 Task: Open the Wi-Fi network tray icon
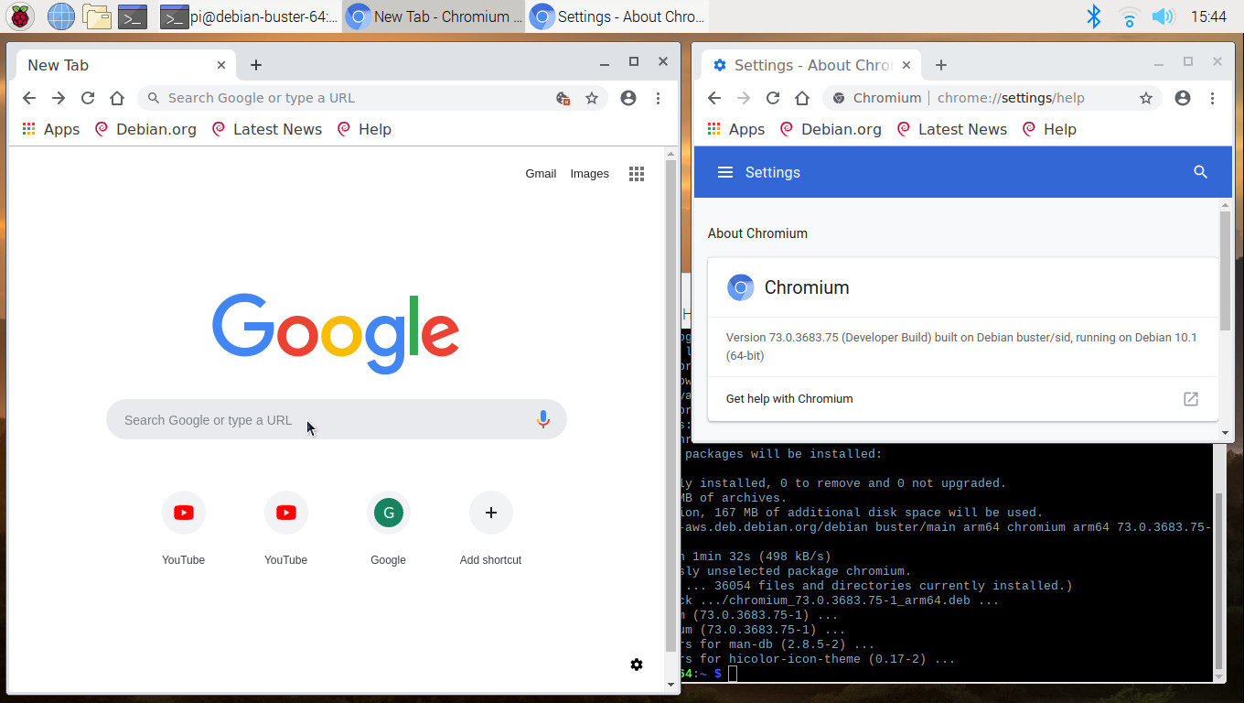tap(1130, 16)
